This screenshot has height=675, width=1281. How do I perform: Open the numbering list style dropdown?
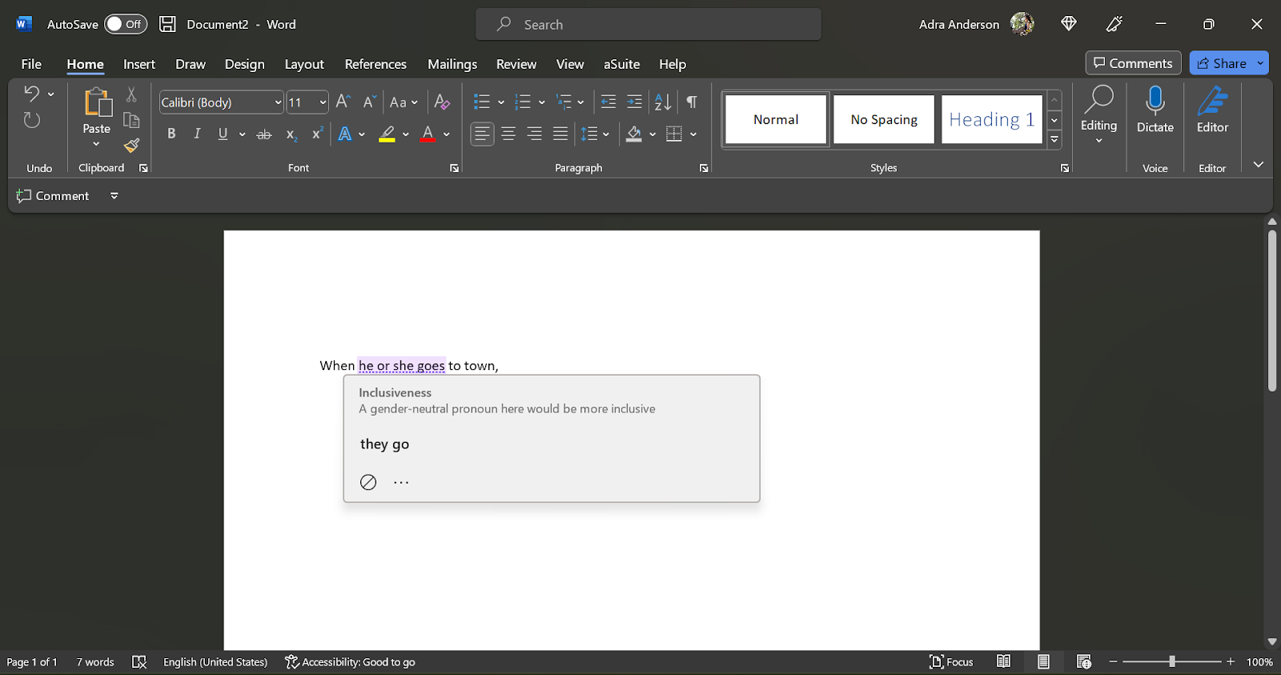click(542, 102)
